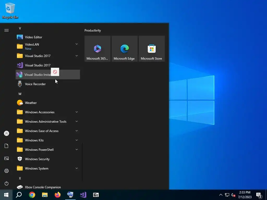This screenshot has height=200, width=267.
Task: Select Visual Studio Installer entry
Action: pyautogui.click(x=48, y=74)
